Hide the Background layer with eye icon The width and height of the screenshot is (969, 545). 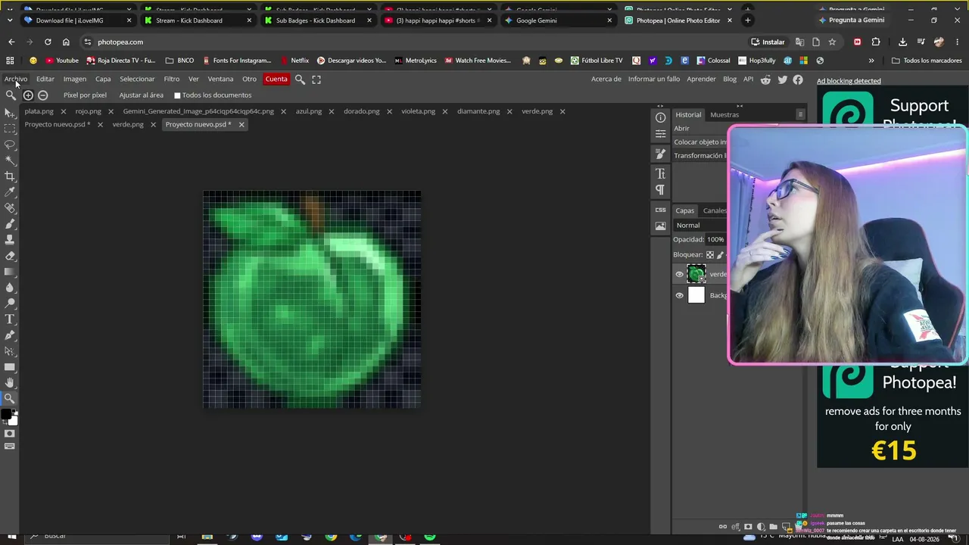[679, 295]
